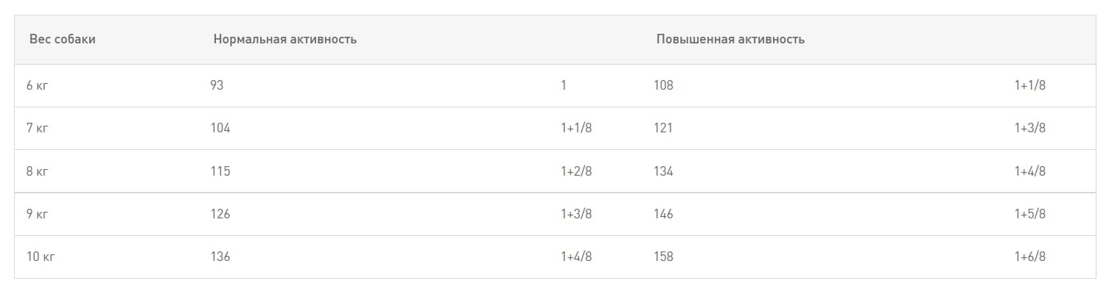Select the "8 кг" weight cell

click(x=38, y=171)
